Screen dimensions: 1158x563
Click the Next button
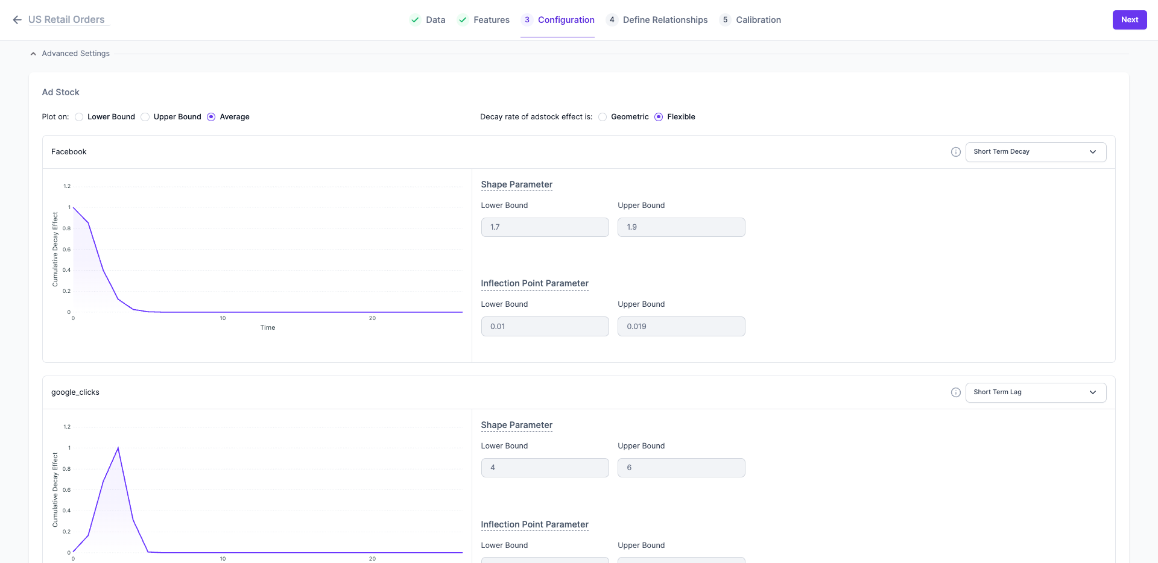pyautogui.click(x=1130, y=20)
